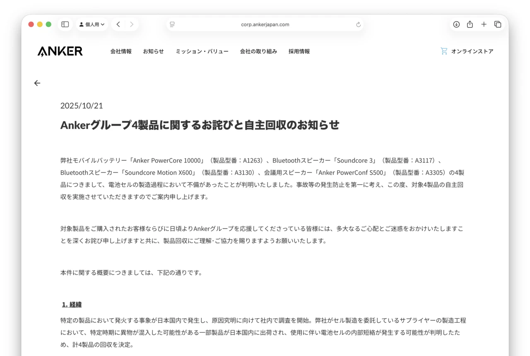530x356 pixels.
Task: Open the Downloads icon in the toolbar
Action: (456, 24)
